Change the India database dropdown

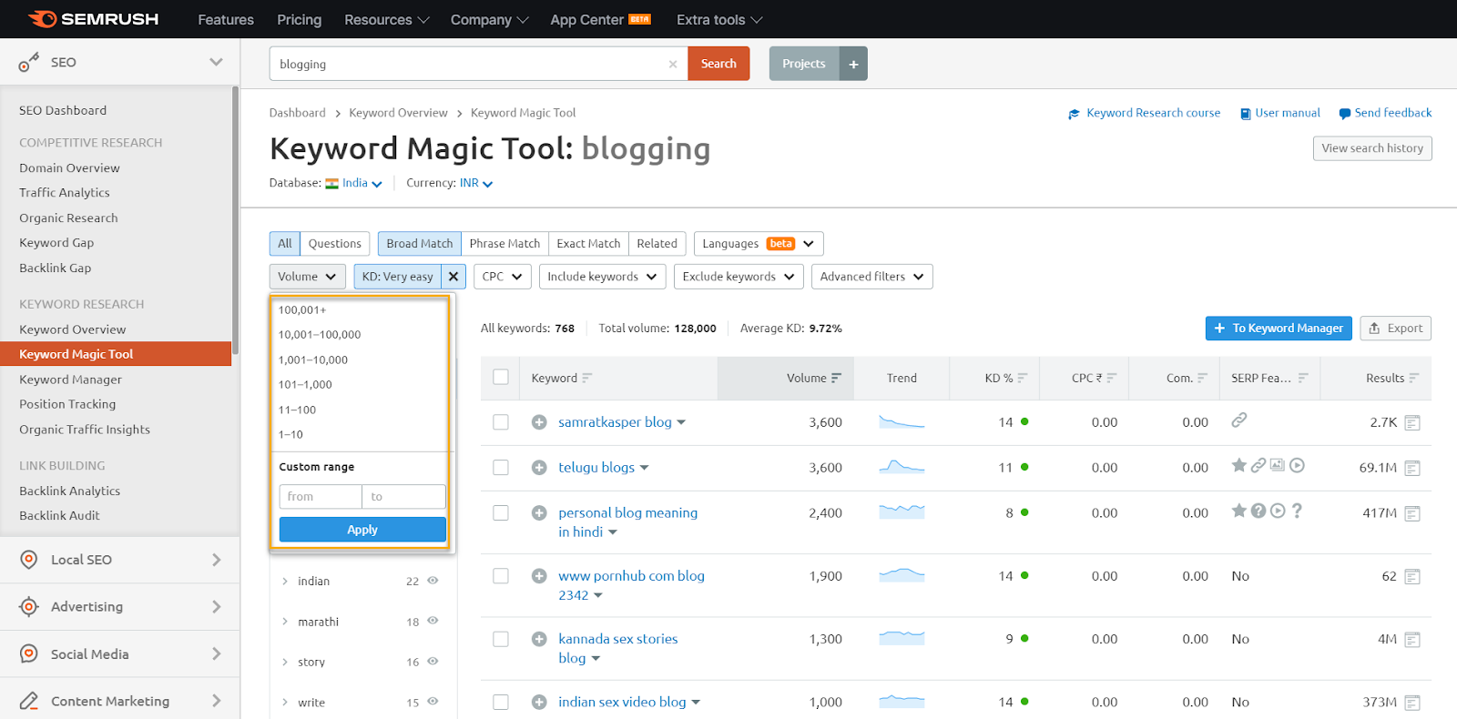point(362,183)
